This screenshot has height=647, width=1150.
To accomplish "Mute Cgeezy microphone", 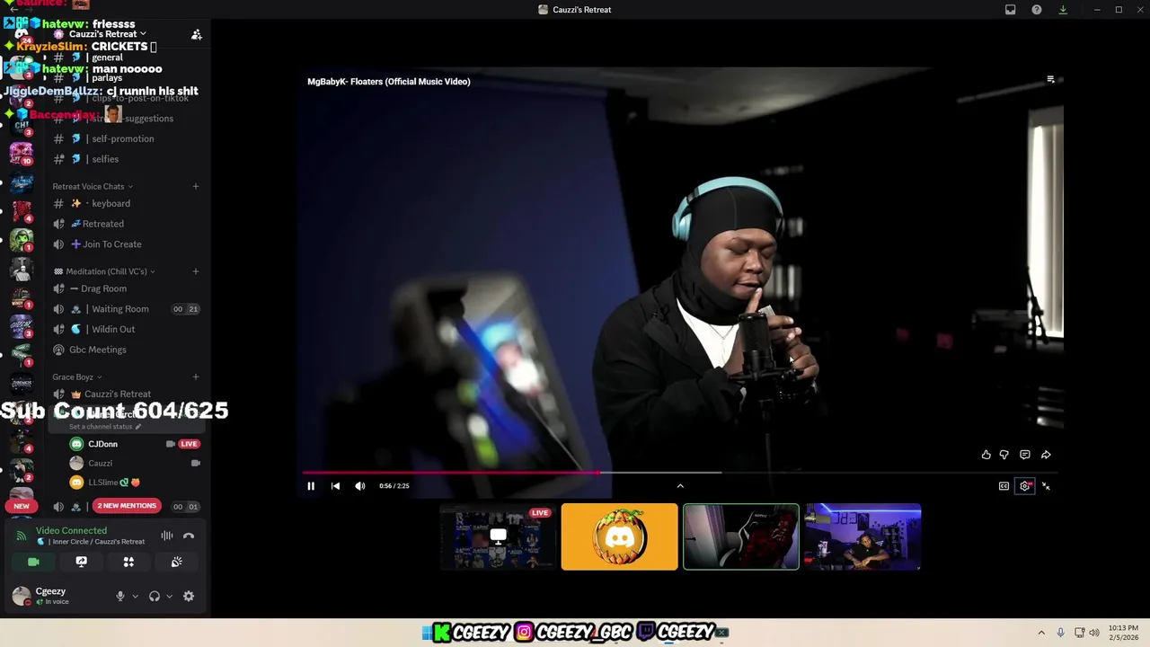I will pyautogui.click(x=119, y=596).
